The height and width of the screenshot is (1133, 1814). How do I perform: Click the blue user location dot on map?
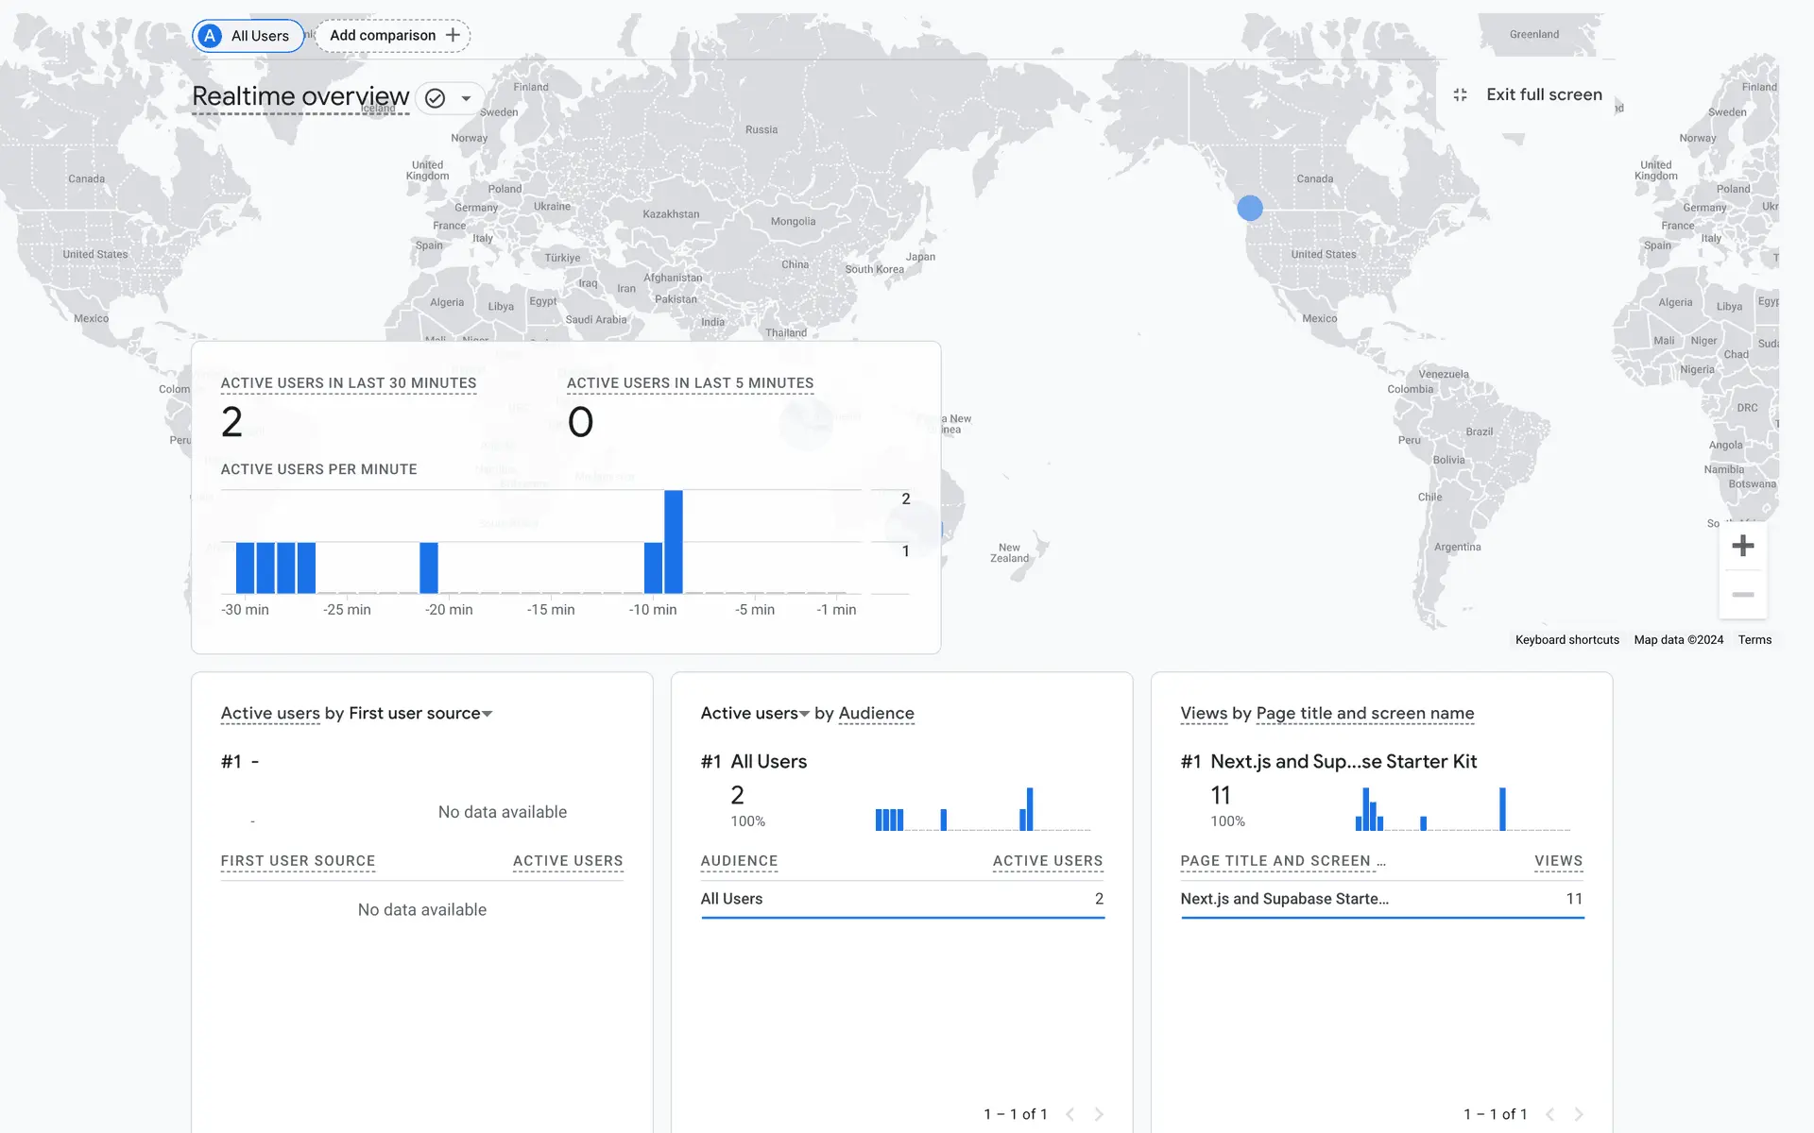pos(1249,208)
